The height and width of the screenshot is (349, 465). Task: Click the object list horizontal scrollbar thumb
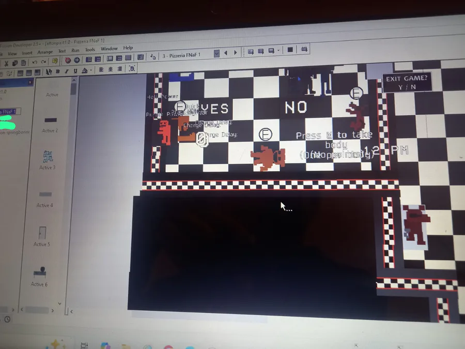click(x=37, y=310)
